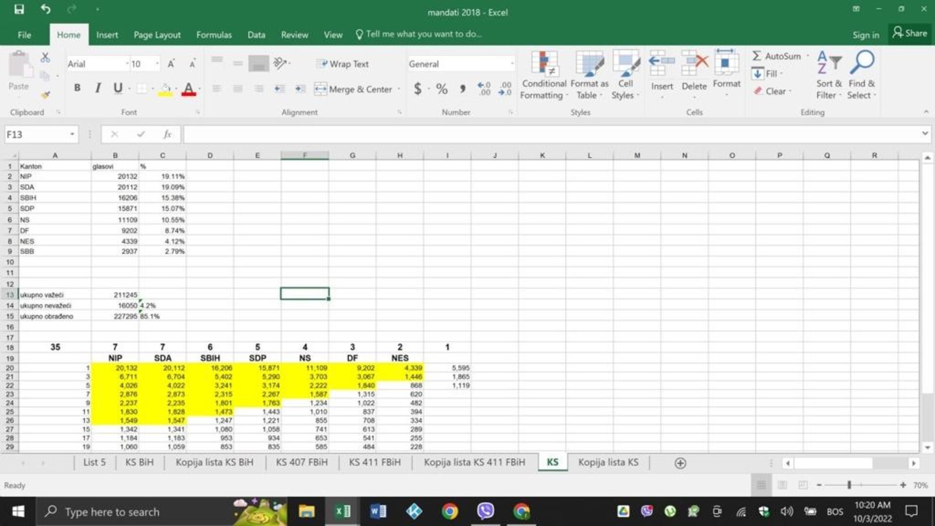Add a new sheet with plus button
Screen dimensions: 935x526
click(x=680, y=463)
